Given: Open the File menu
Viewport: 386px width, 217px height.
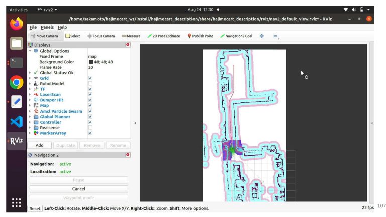Looking at the screenshot, I should point(33,27).
